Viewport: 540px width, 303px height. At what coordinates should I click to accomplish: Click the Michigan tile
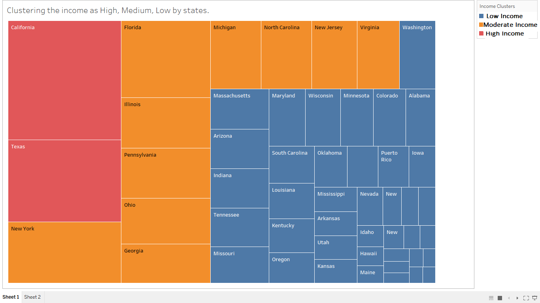236,55
